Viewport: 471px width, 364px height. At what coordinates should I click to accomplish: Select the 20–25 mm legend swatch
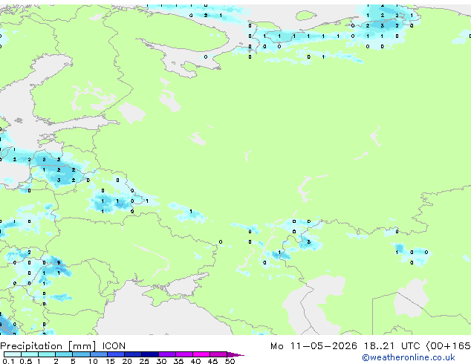click(133, 354)
